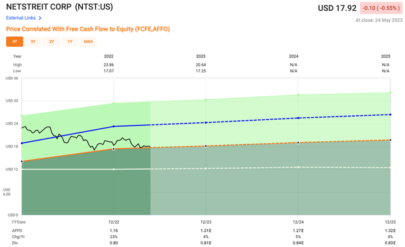Click the 12/23 orange line triangle marker

206,146
